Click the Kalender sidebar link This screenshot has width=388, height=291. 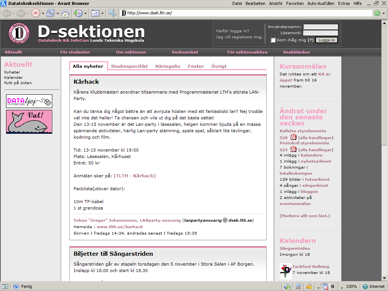[x=13, y=77]
